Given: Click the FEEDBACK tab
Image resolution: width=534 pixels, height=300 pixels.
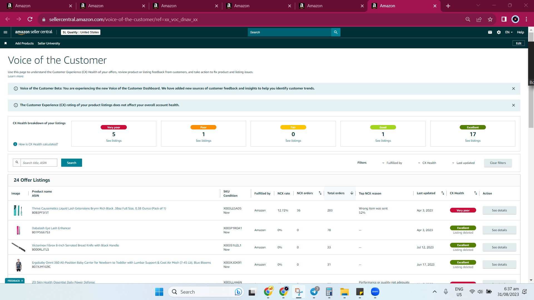Looking at the screenshot, I should click(15, 281).
